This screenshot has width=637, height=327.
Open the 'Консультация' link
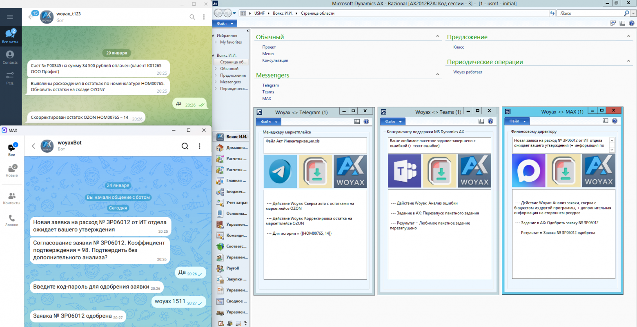coord(275,60)
